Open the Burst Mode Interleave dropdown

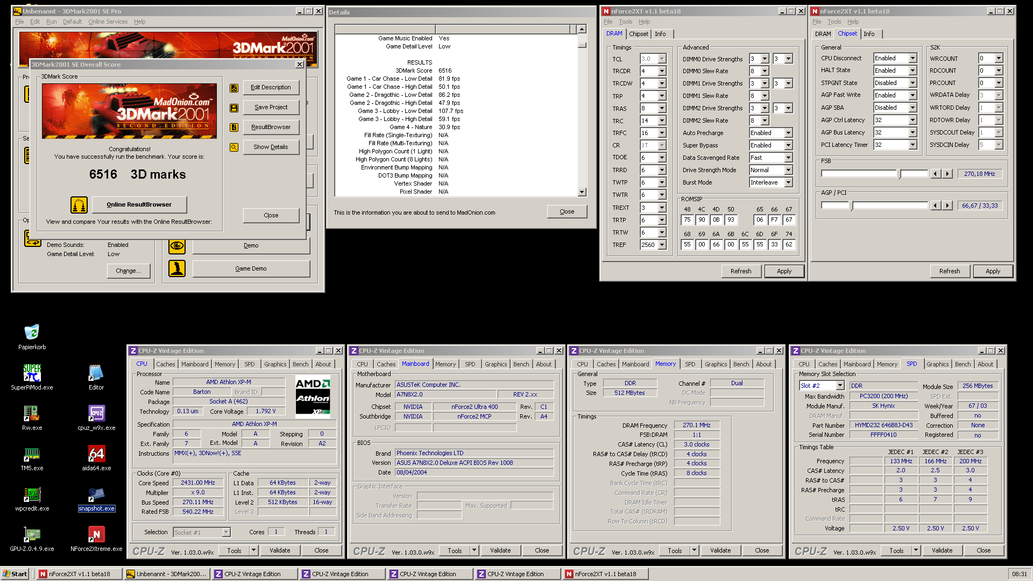[788, 182]
